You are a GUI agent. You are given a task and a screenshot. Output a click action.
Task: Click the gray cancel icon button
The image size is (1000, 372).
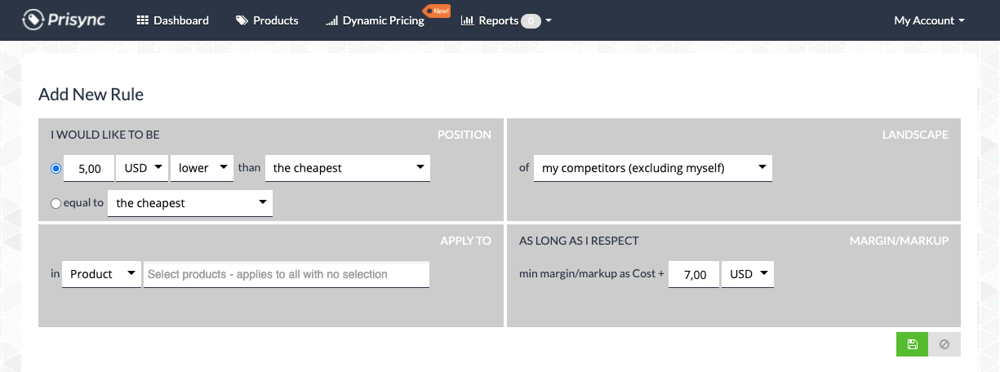point(944,344)
